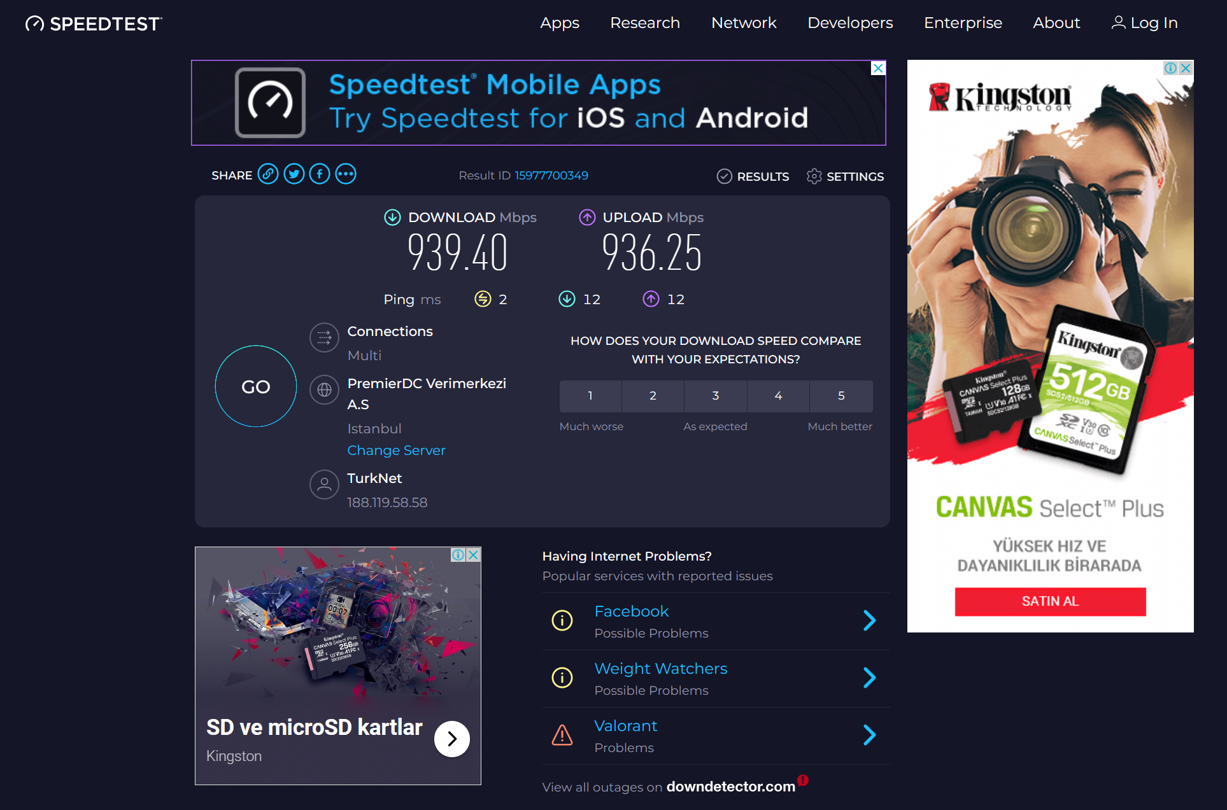Open more share options ellipsis icon
The width and height of the screenshot is (1227, 810).
click(x=346, y=174)
